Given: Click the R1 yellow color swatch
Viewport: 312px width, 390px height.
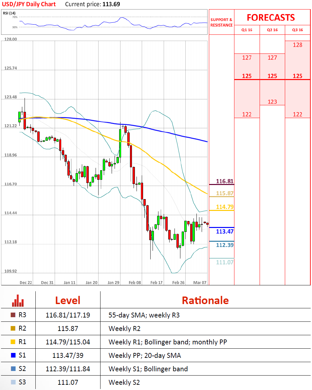Looking at the screenshot, I should pos(13,342).
